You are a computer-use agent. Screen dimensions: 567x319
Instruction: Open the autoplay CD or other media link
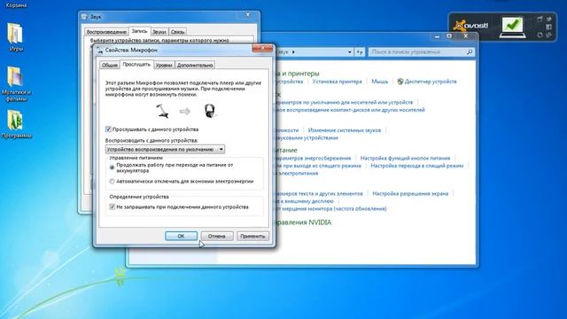tap(350, 110)
